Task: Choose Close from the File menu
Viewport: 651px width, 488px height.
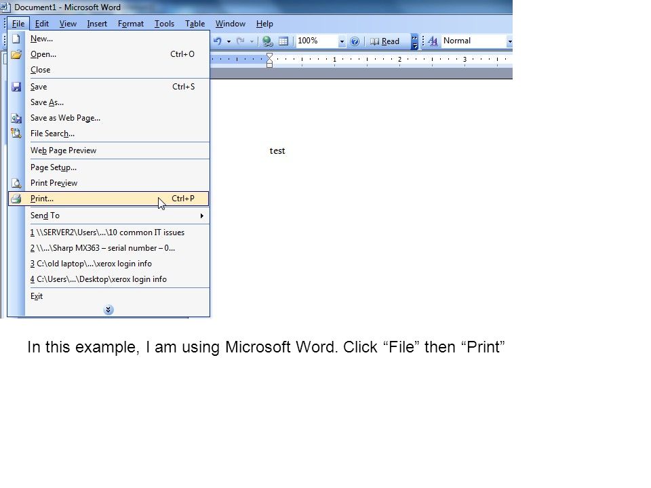Action: pyautogui.click(x=108, y=70)
